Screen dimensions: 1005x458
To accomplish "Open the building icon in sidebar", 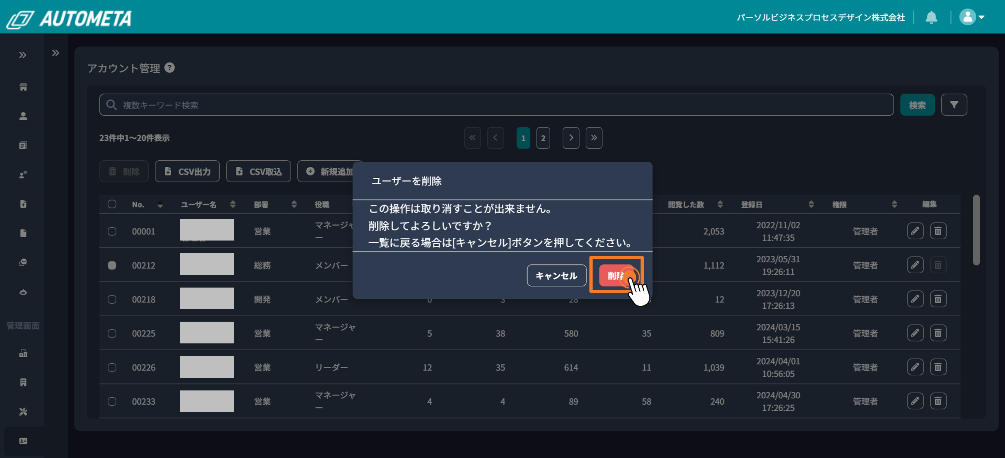I will pyautogui.click(x=23, y=382).
